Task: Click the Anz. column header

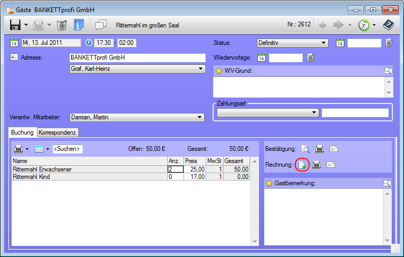Action: point(176,161)
